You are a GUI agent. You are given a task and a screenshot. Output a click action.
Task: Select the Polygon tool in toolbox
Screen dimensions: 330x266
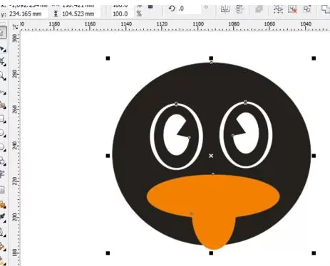[2, 147]
